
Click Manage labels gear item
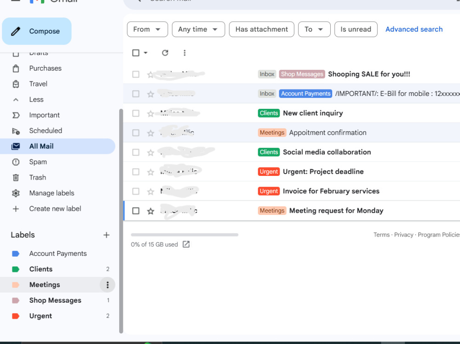pyautogui.click(x=52, y=193)
